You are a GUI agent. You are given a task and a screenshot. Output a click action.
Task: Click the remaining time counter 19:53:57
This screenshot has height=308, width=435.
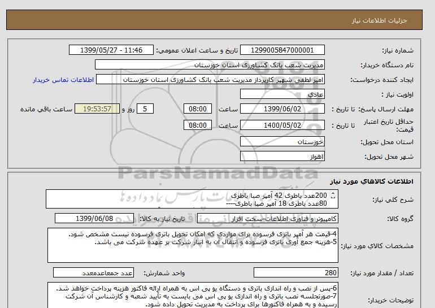pos(97,109)
